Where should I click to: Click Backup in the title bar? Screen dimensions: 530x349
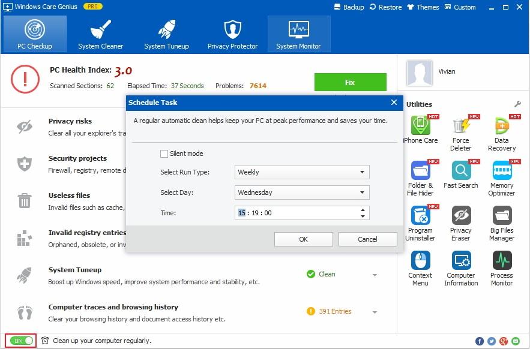[x=349, y=7]
